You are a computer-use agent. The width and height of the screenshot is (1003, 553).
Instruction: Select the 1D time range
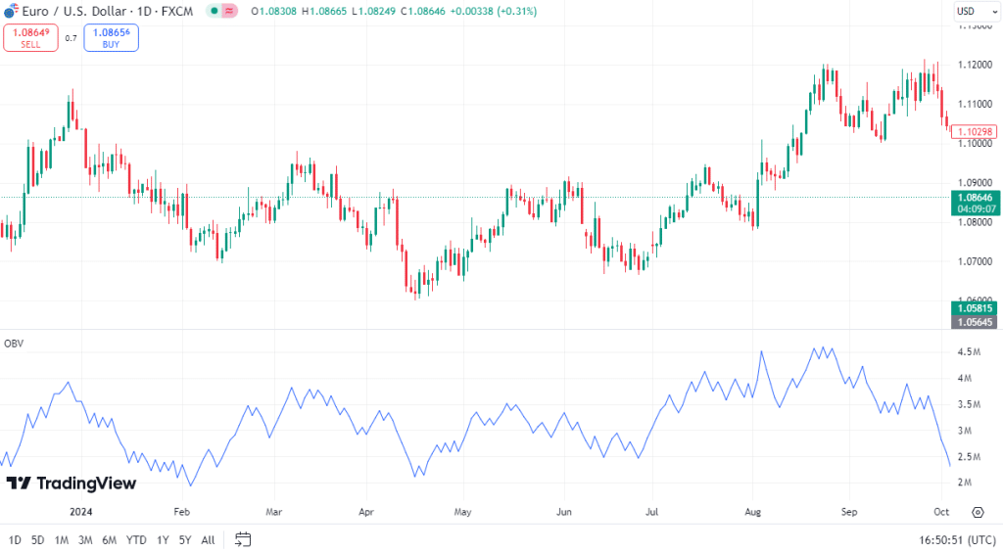15,540
